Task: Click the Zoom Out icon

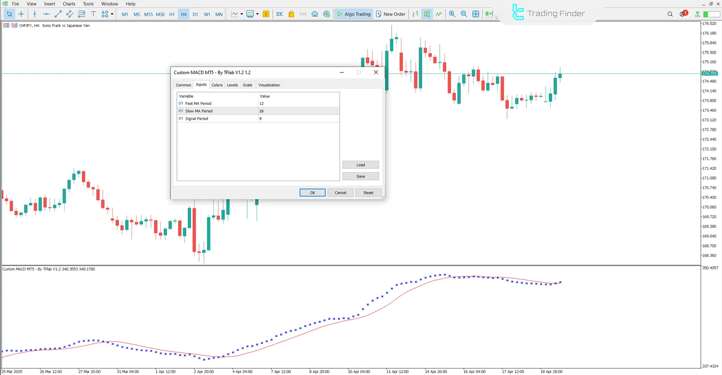Action: point(464,14)
